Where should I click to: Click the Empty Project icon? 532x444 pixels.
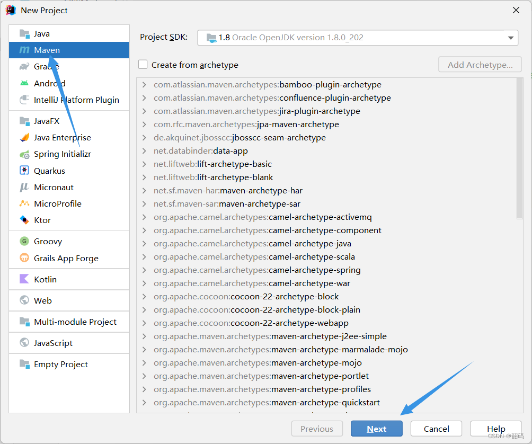click(x=24, y=364)
